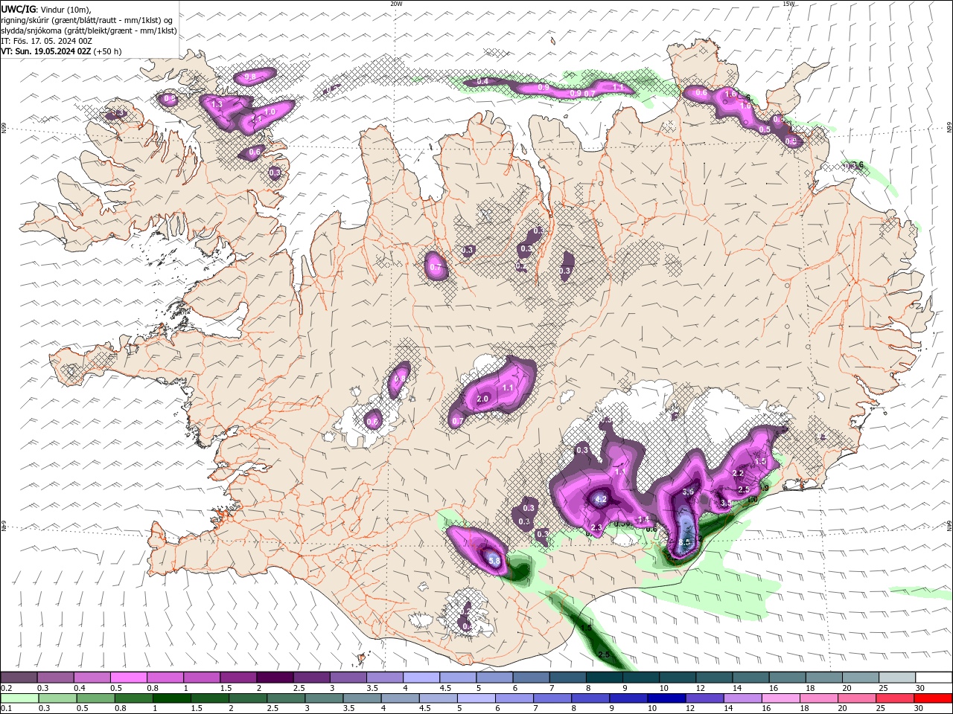
Task: Click the 5.8 snowfall value on the map
Action: [493, 559]
